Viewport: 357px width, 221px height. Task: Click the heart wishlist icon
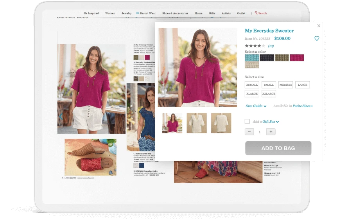[x=317, y=39]
